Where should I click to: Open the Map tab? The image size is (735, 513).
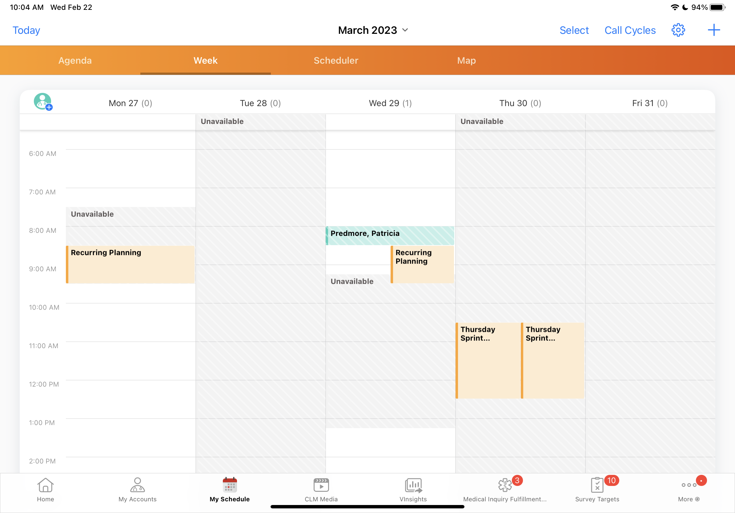click(x=466, y=61)
